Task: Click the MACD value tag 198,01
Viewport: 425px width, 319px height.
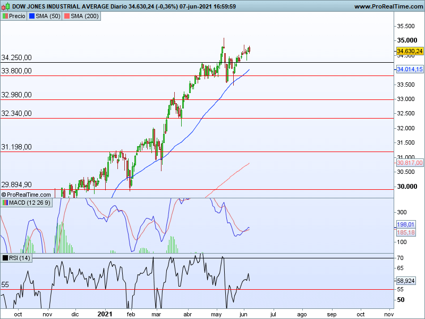Action: click(x=406, y=224)
